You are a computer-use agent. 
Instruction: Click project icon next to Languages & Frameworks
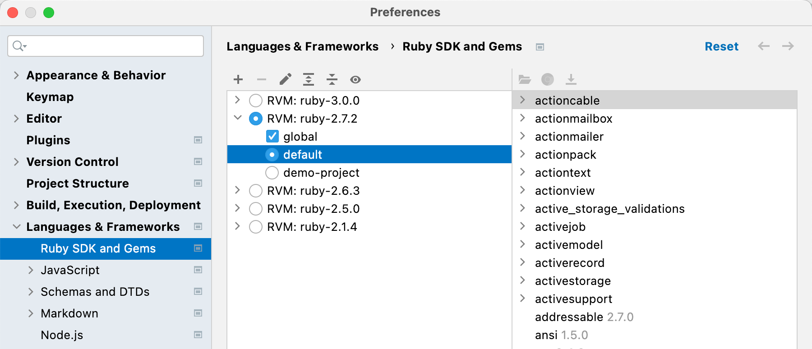pyautogui.click(x=198, y=227)
